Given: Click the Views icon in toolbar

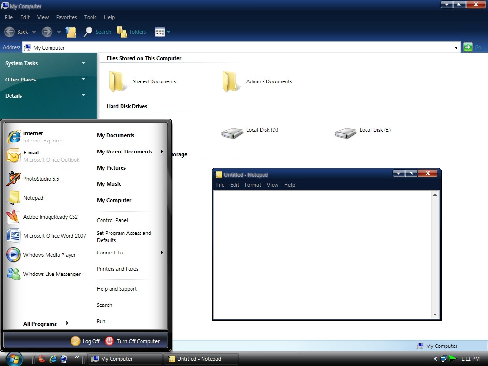Looking at the screenshot, I should click(160, 32).
